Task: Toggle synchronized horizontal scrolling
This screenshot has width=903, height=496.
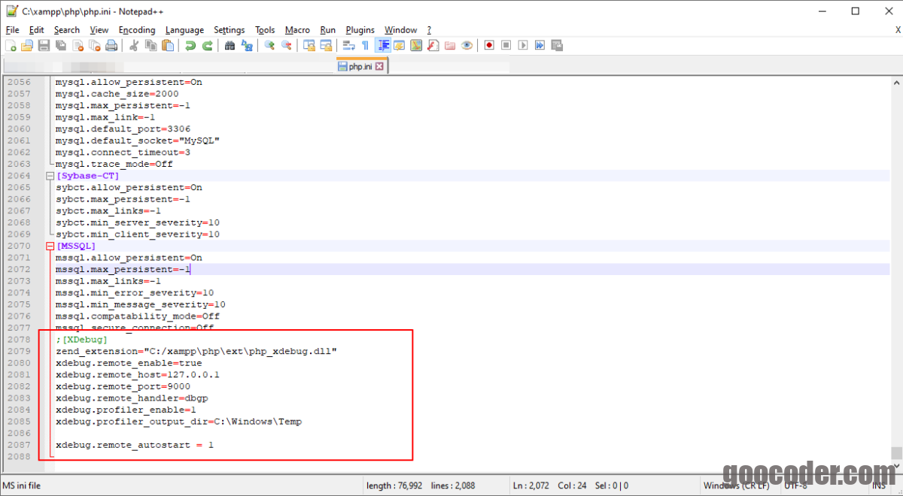Action: pos(326,45)
